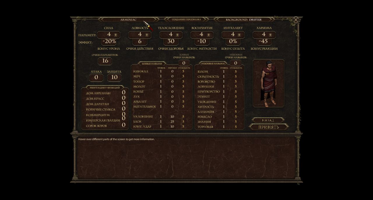
Task: Raise Телосложение using the plus icon
Action: pos(177,35)
